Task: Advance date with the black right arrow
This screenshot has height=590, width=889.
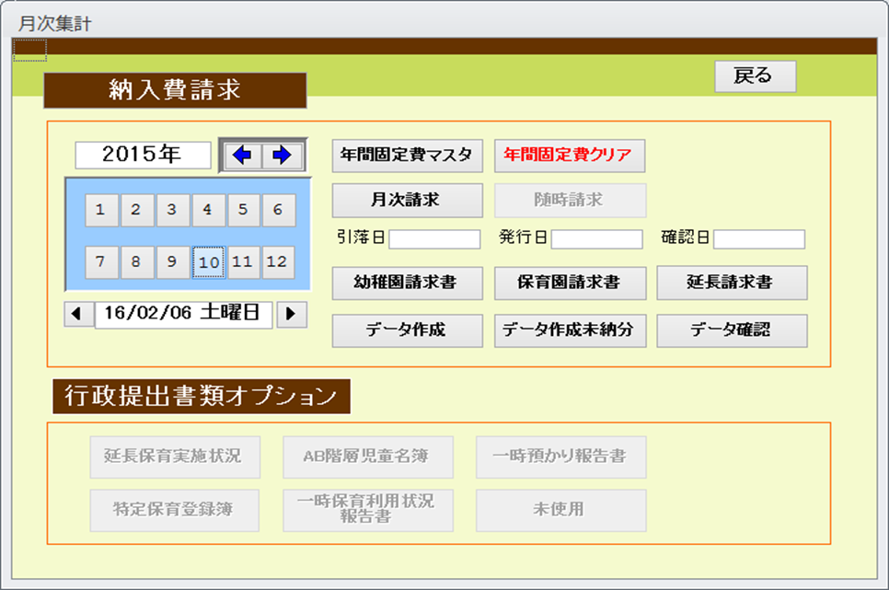Action: click(x=292, y=314)
